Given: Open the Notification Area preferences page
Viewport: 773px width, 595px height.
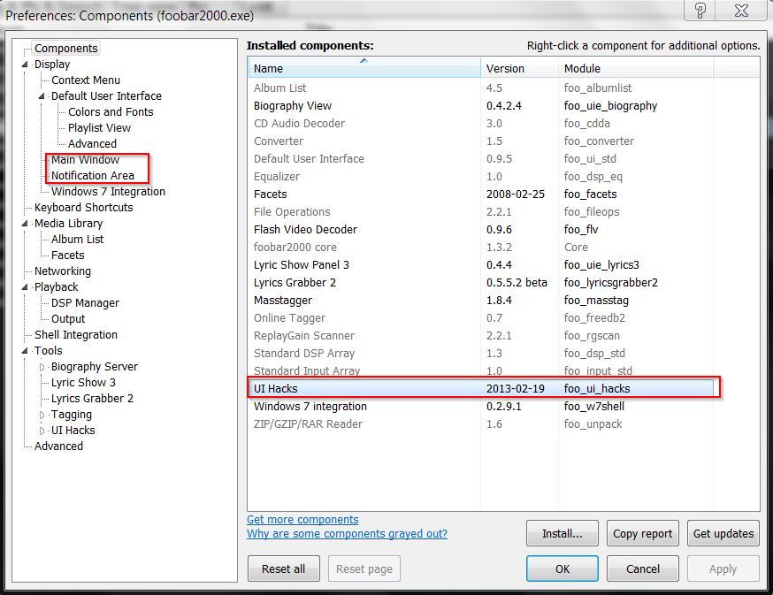Looking at the screenshot, I should tap(93, 175).
